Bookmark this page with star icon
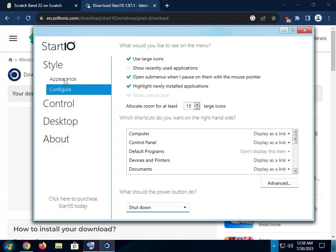336x252 pixels. point(274,18)
